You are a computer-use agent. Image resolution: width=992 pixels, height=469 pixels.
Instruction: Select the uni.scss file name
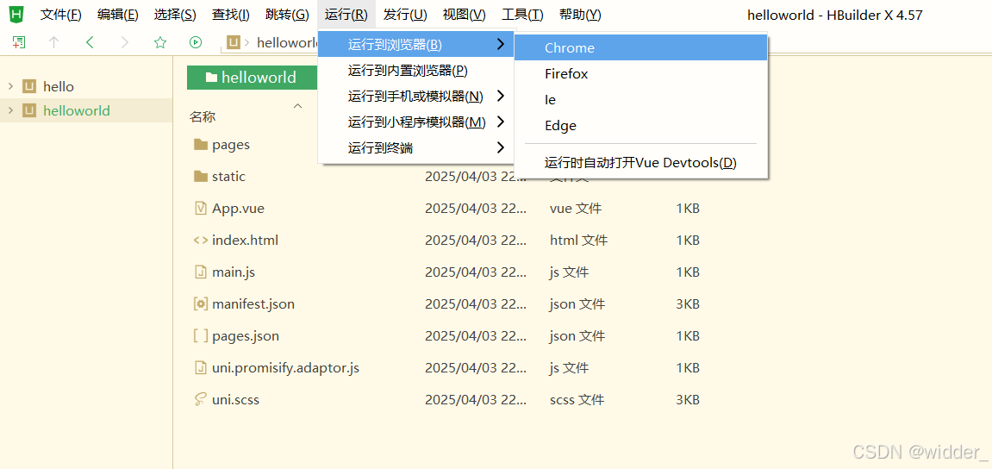point(235,399)
